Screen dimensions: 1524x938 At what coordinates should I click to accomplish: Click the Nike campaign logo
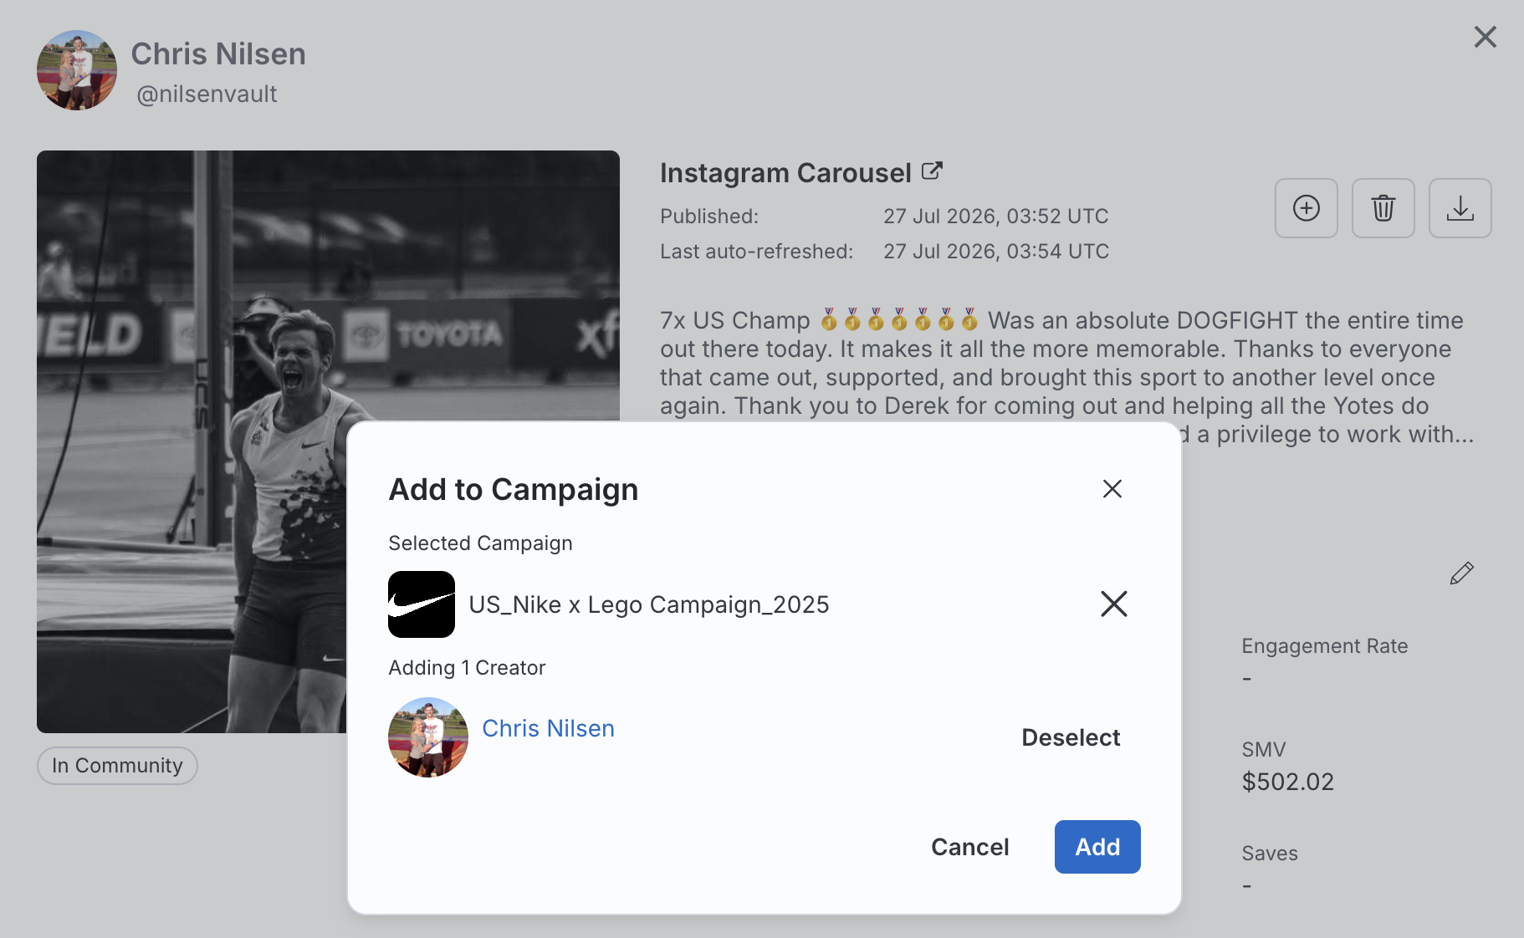422,604
